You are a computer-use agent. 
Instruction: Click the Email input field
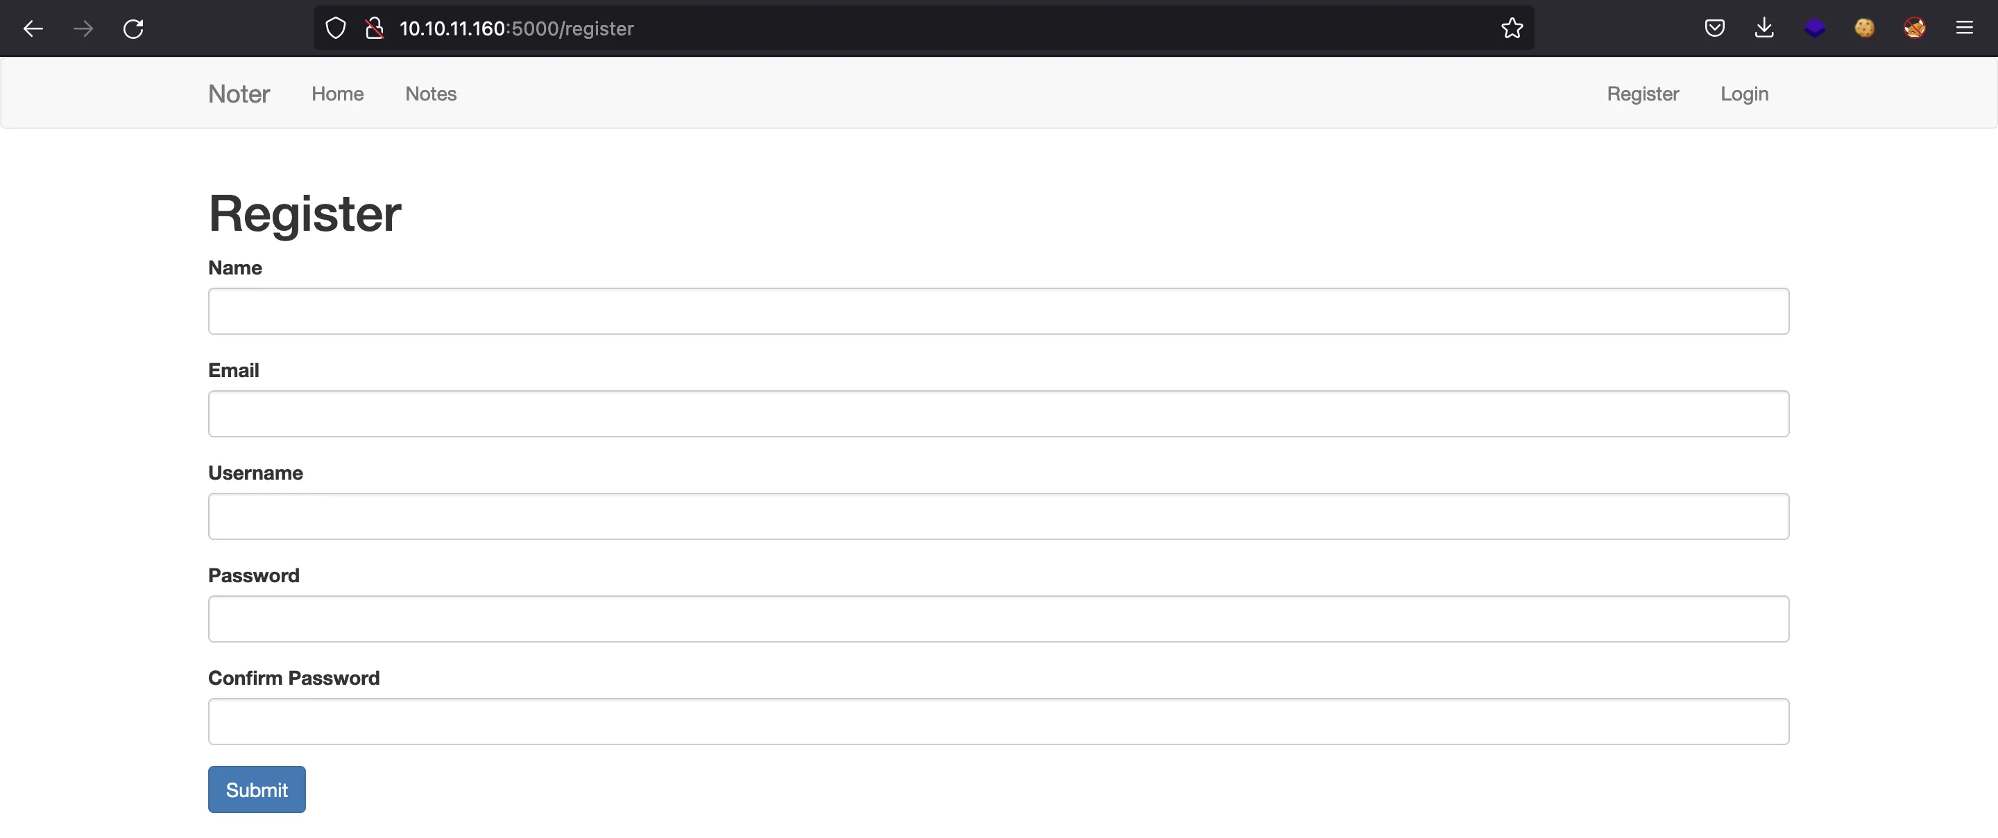coord(998,412)
